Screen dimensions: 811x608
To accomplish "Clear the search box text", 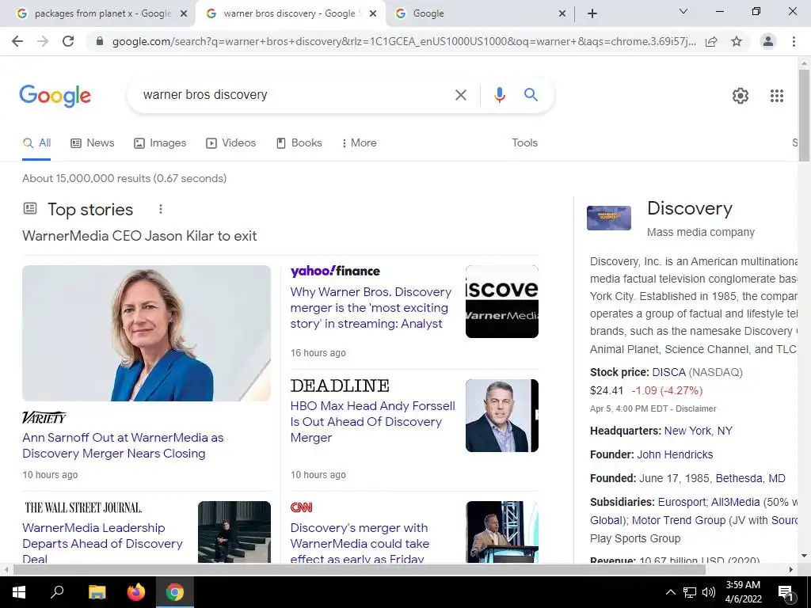I will 460,95.
